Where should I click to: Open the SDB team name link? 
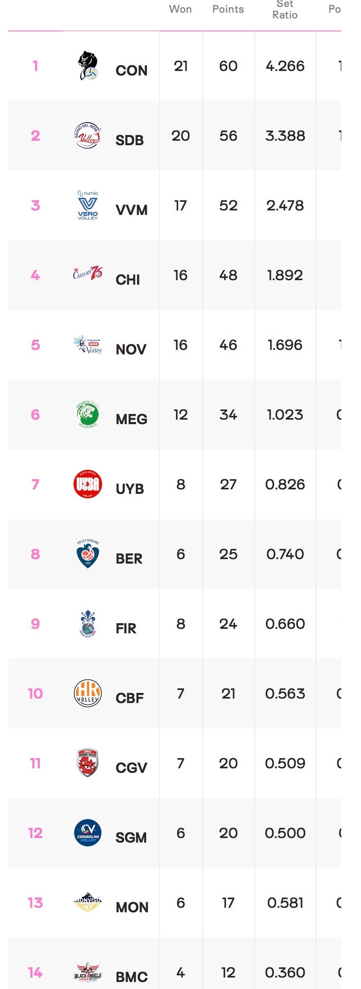pos(130,140)
